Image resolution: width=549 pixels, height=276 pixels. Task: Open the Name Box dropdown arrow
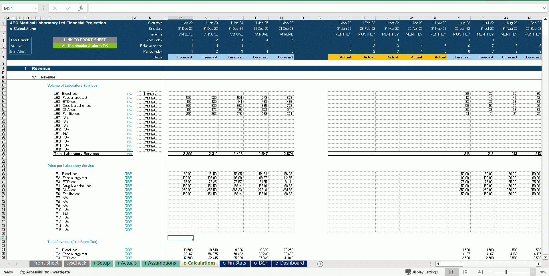pos(35,8)
